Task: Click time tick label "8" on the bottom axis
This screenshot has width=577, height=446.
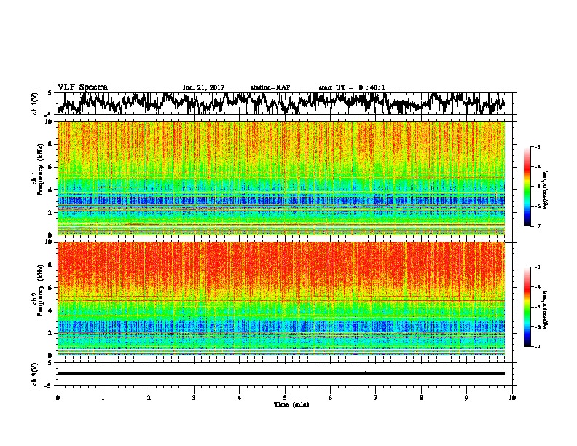Action: tap(421, 398)
